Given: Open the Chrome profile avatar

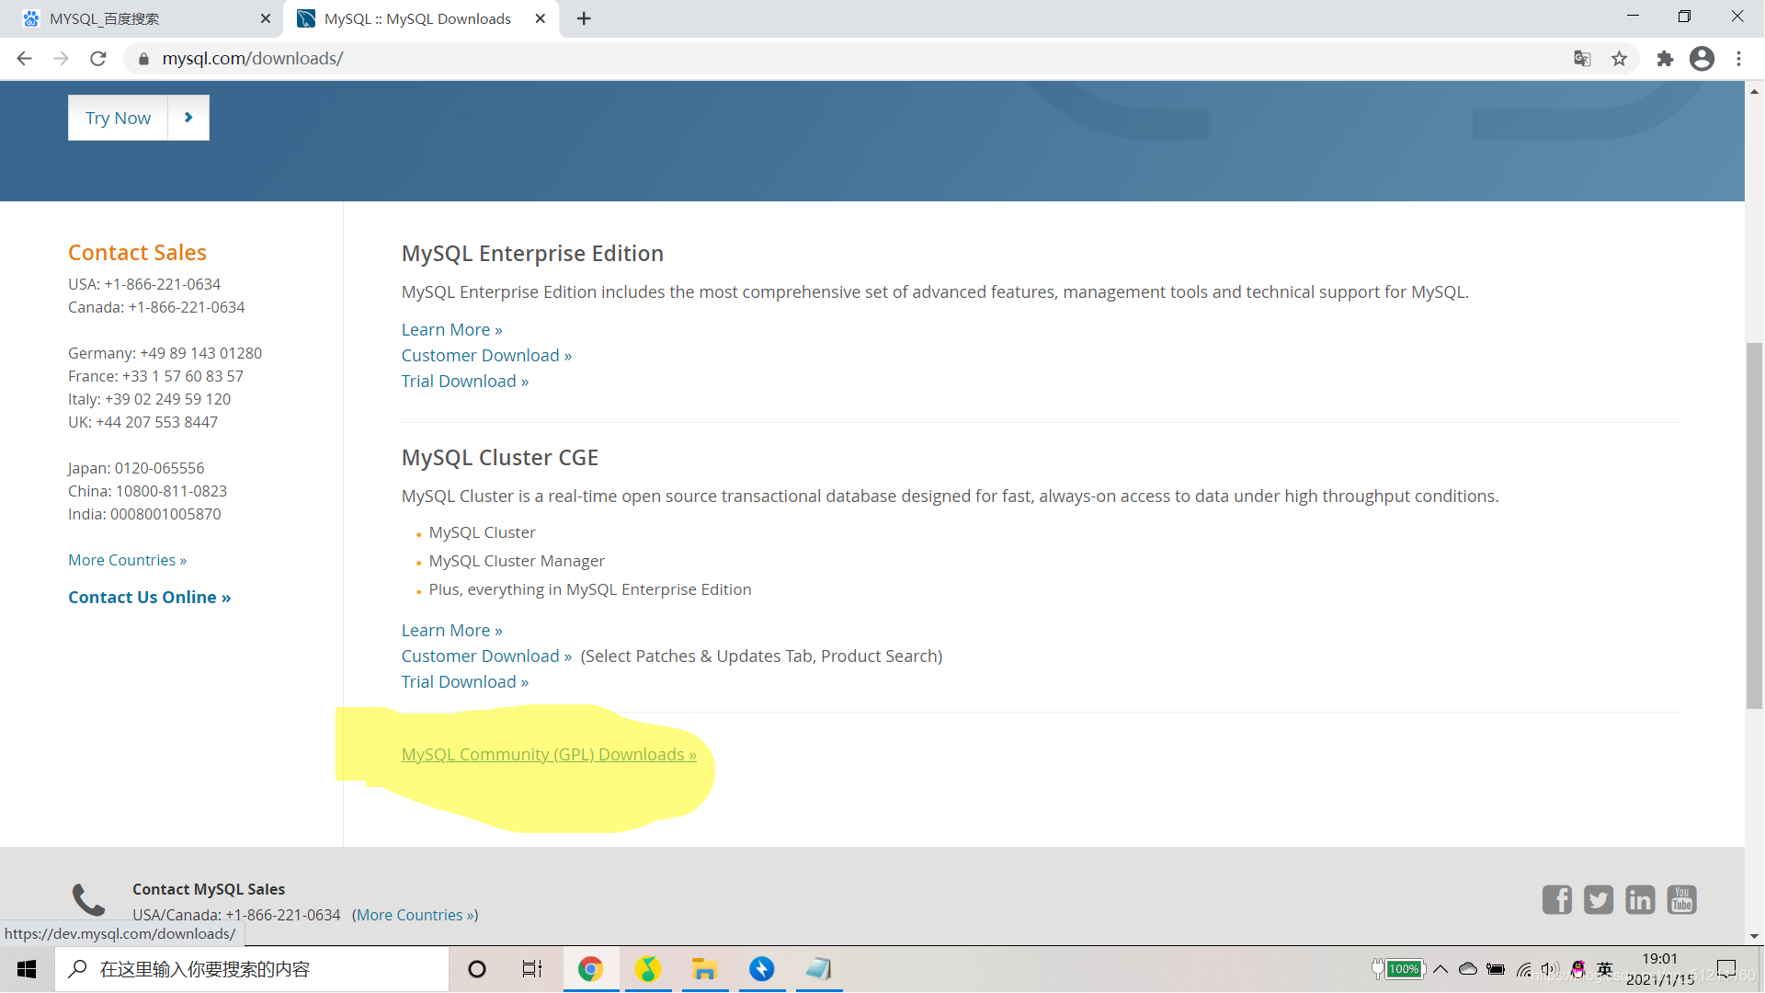Looking at the screenshot, I should [1702, 59].
